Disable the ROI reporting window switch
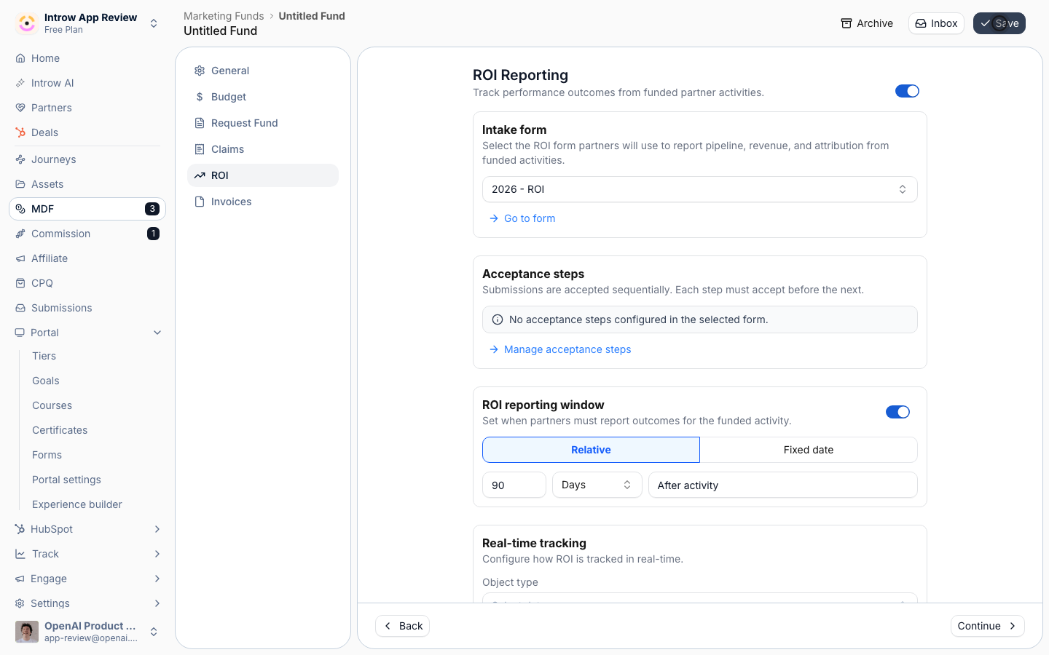The image size is (1049, 655). tap(897, 412)
